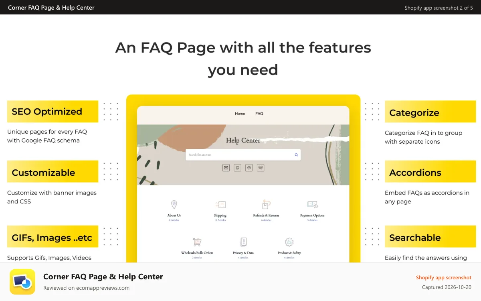The width and height of the screenshot is (481, 301).
Task: Click the Product & Safety gear icon
Action: (289, 242)
